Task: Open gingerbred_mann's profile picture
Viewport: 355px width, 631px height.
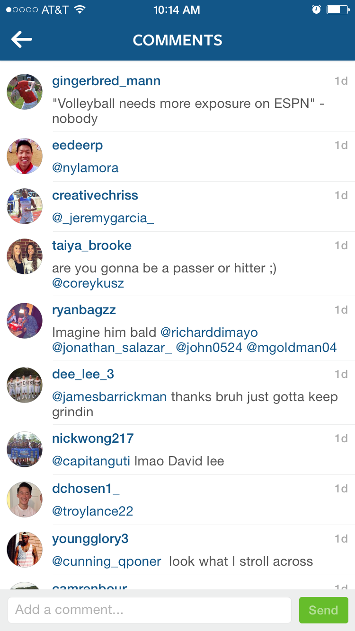Action: pyautogui.click(x=25, y=92)
